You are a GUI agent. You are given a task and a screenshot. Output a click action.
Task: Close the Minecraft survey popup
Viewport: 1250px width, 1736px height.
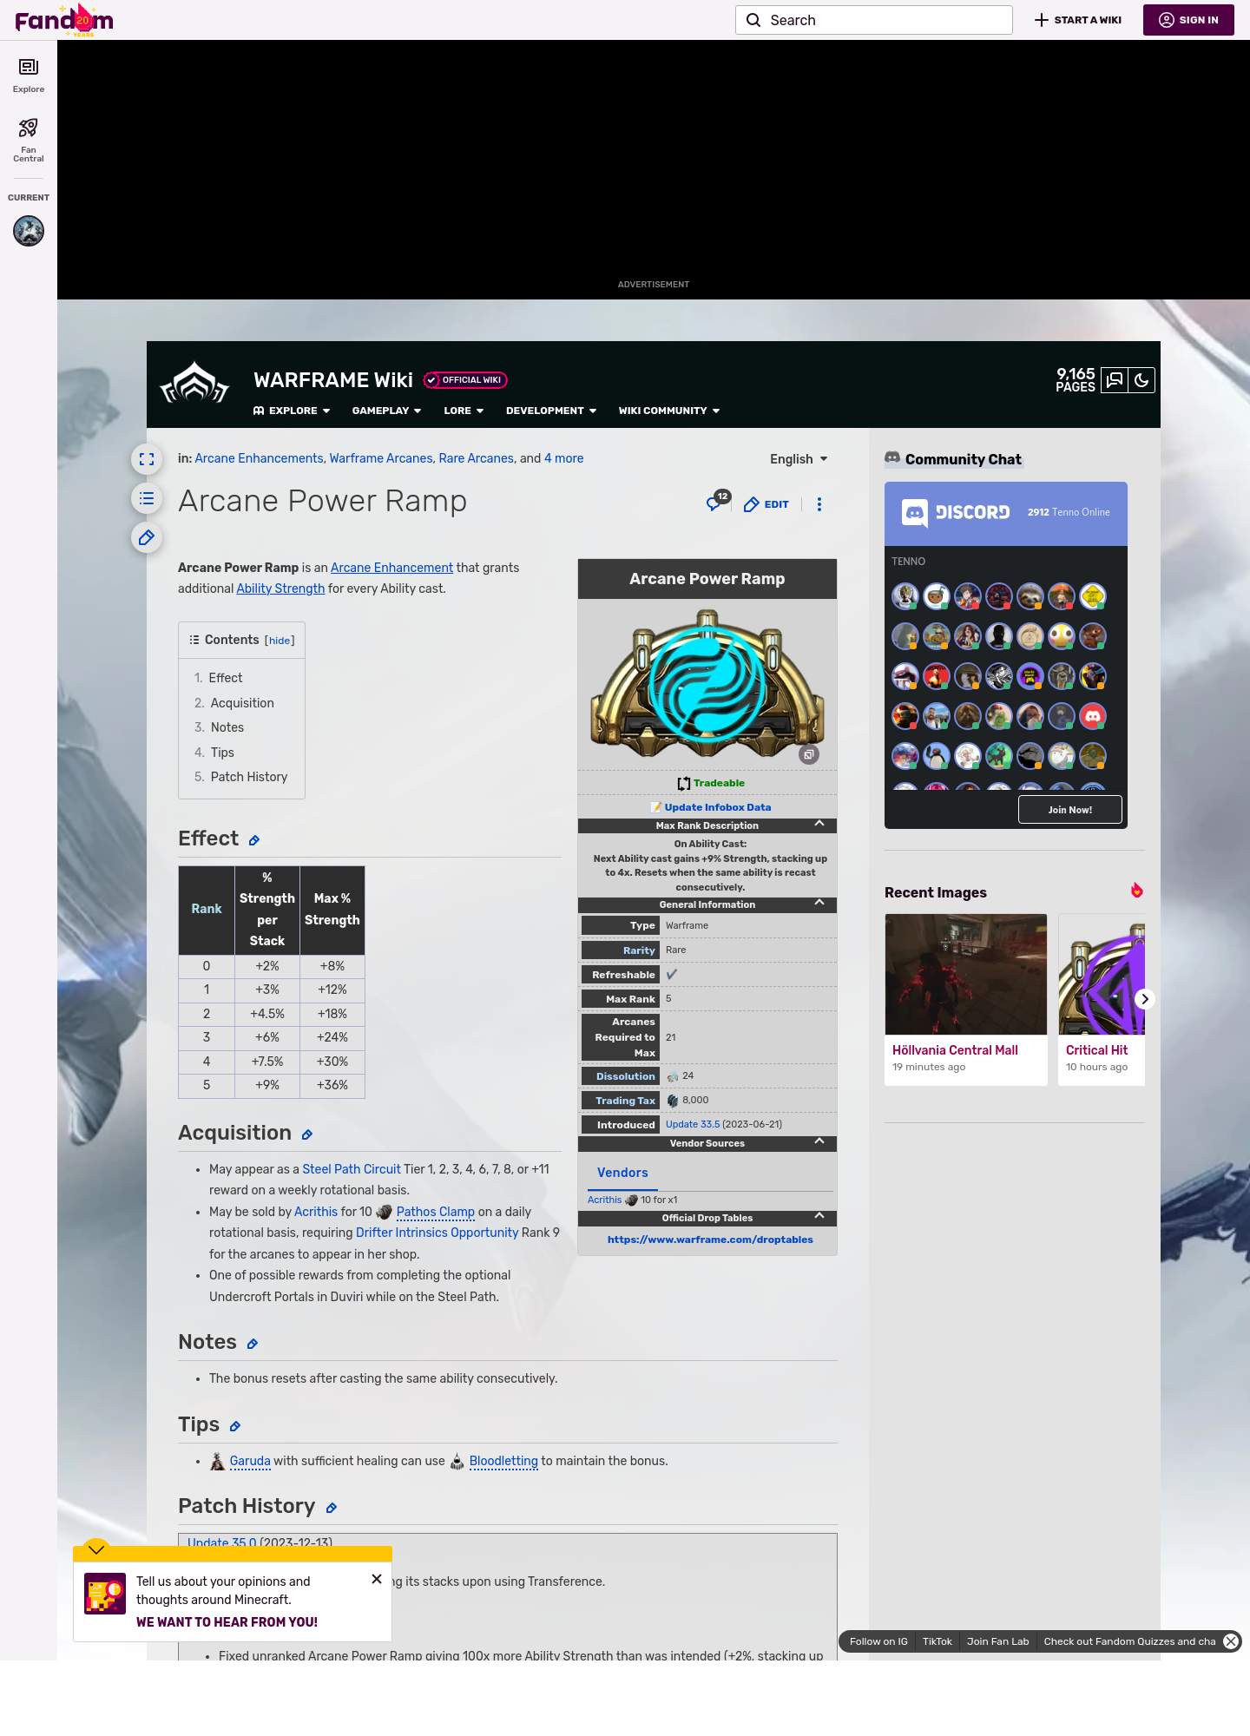(377, 1579)
